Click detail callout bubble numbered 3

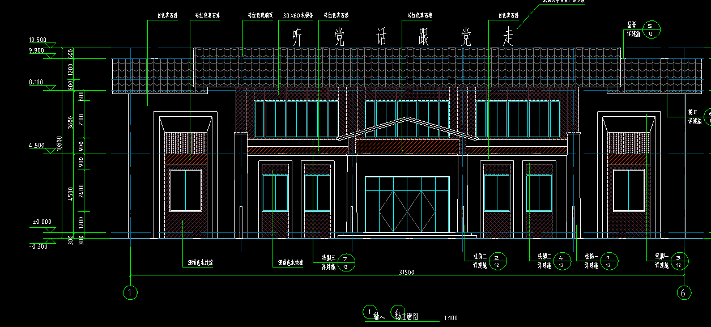click(679, 261)
